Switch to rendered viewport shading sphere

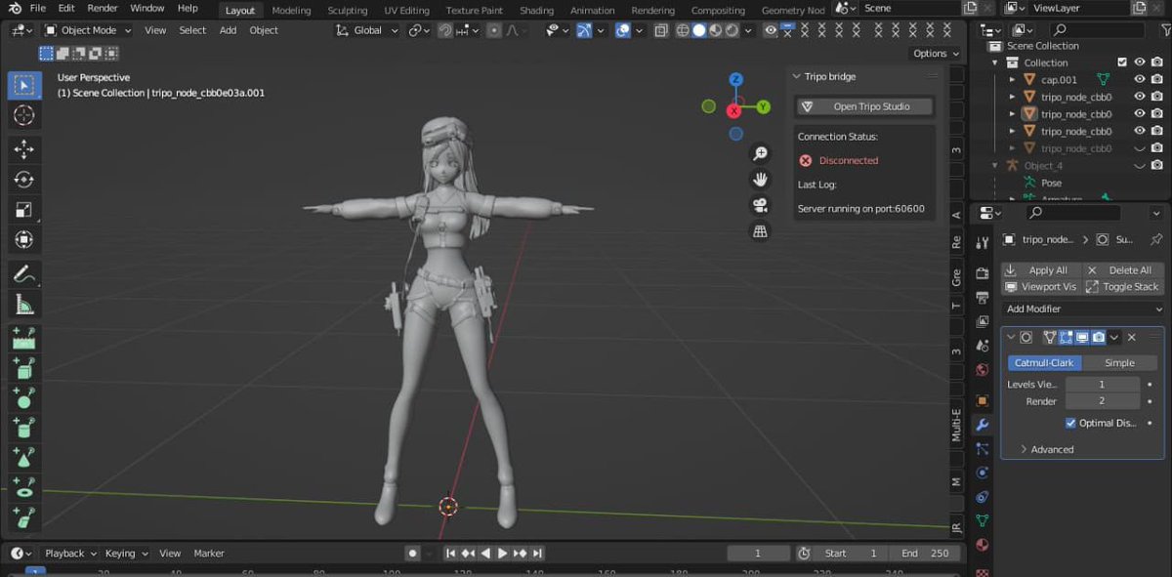pyautogui.click(x=732, y=30)
